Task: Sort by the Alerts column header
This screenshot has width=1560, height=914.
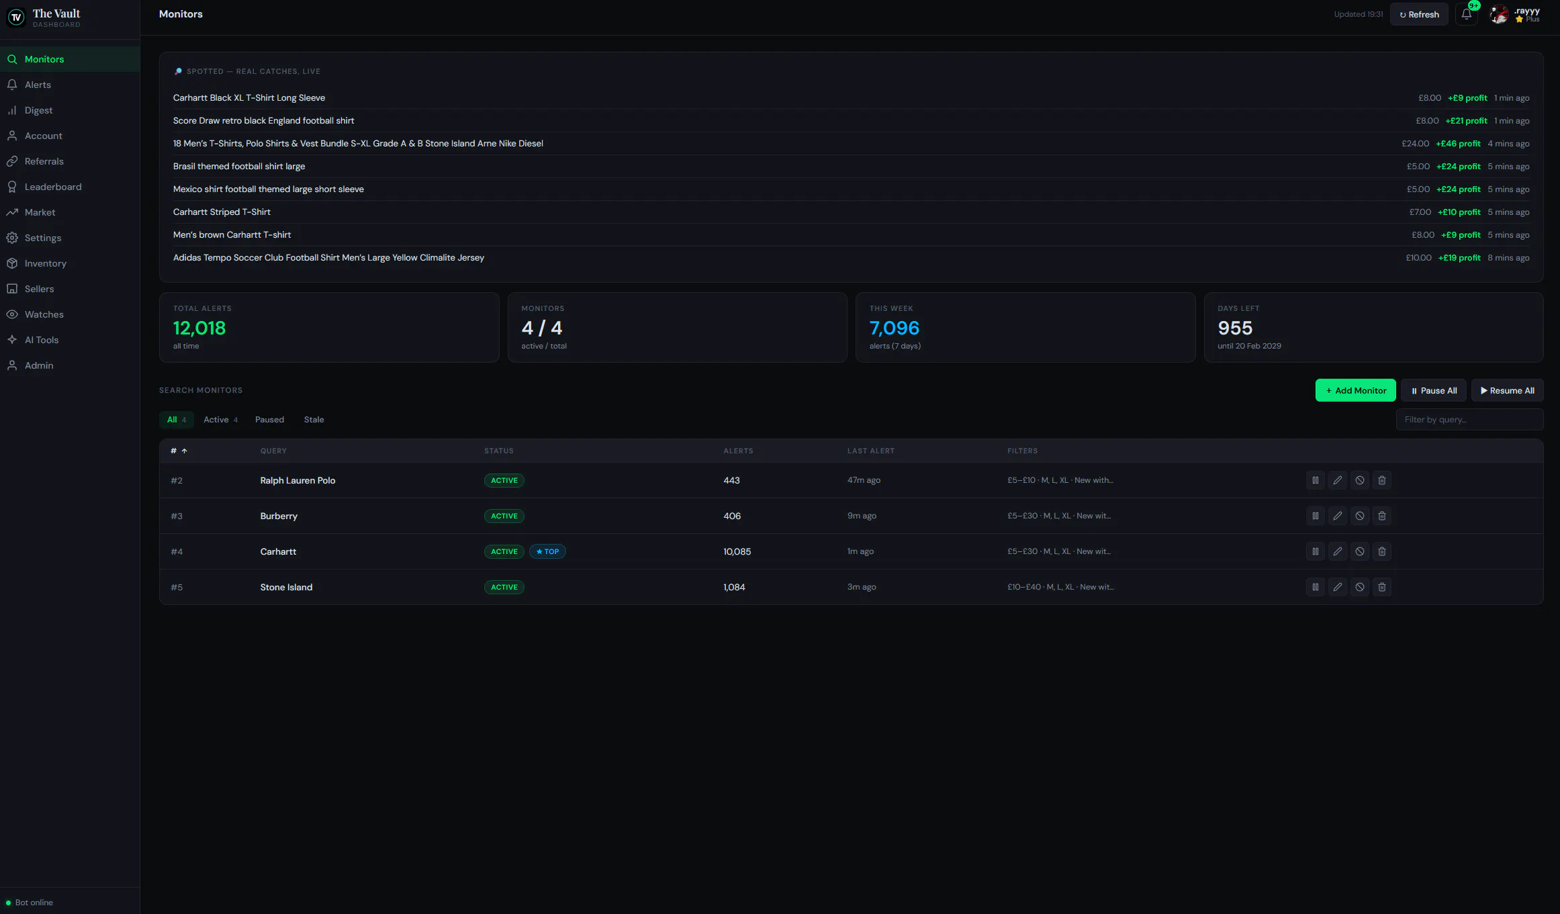Action: pos(738,451)
